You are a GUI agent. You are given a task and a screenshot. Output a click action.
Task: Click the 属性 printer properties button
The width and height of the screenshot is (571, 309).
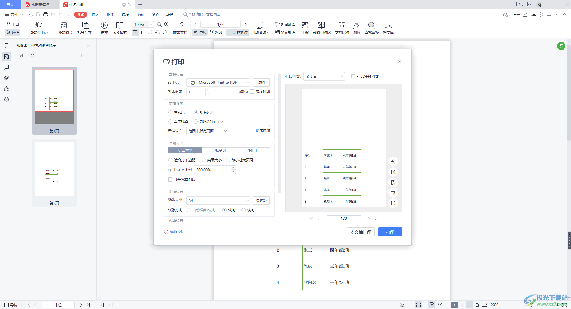(262, 83)
